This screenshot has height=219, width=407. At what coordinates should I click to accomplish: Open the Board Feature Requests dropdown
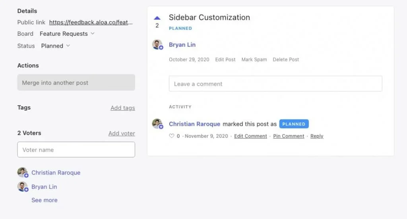click(x=67, y=34)
